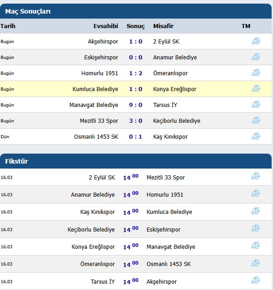Screen dimensions: 273x290
Task: Open comparison icon for Tarsus İY fixture
Action: (256, 280)
